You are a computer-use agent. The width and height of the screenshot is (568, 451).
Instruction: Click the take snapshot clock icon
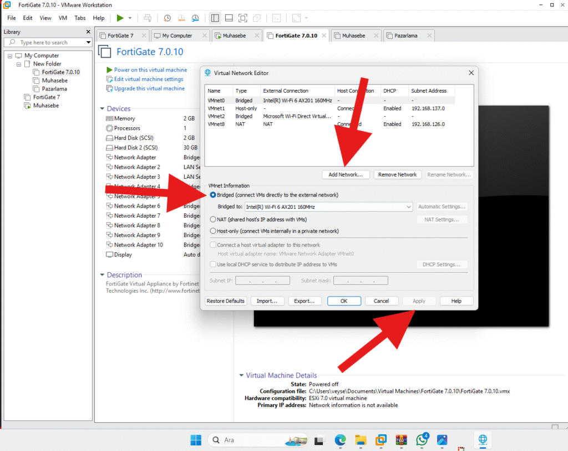click(168, 18)
